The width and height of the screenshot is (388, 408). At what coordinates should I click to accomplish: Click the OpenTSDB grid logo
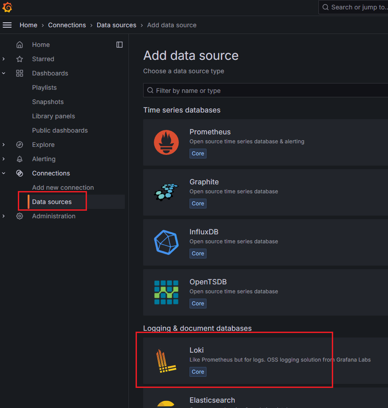click(x=166, y=292)
